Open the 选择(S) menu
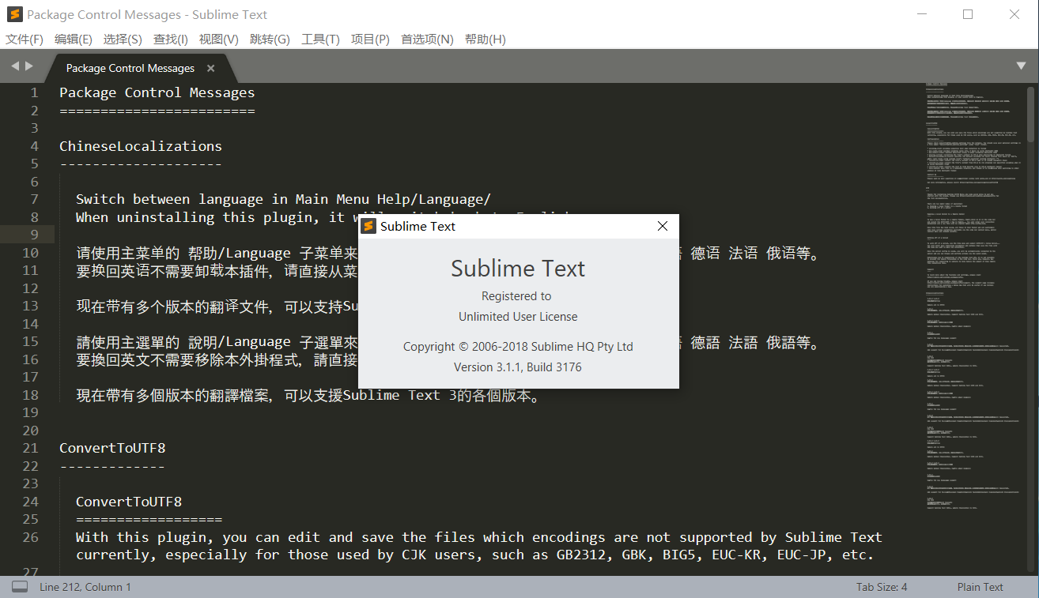The height and width of the screenshot is (598, 1039). 123,39
